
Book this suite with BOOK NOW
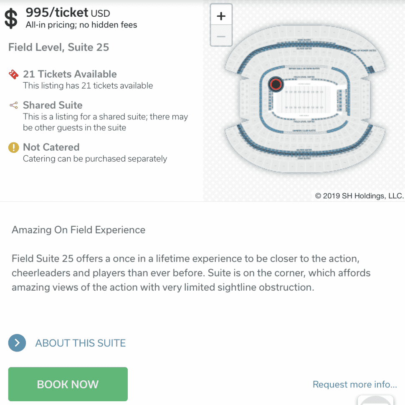point(68,384)
